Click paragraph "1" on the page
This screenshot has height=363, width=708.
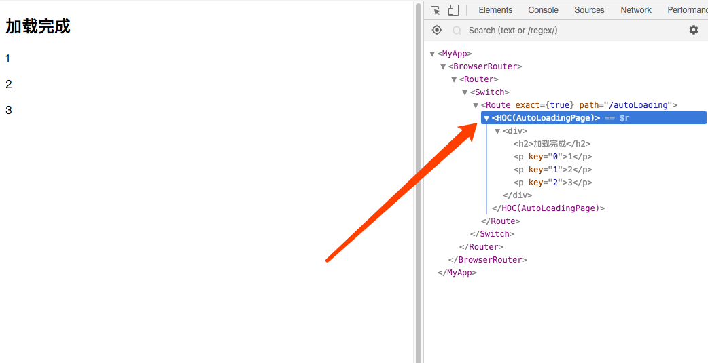[7, 58]
